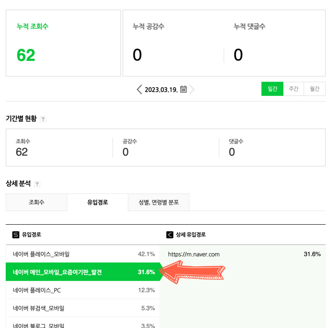The width and height of the screenshot is (328, 328).
Task: Click help icon beside 기간별 현황
Action: [x=43, y=119]
